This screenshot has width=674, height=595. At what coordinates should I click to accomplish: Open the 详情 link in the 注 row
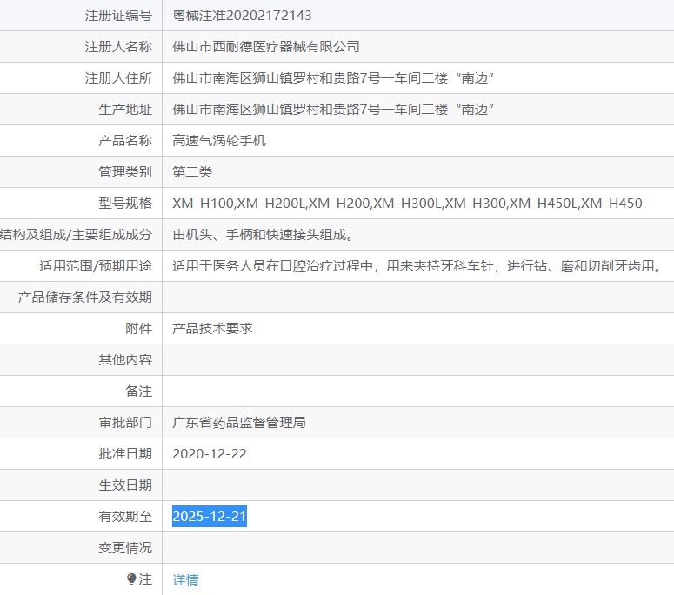[186, 579]
